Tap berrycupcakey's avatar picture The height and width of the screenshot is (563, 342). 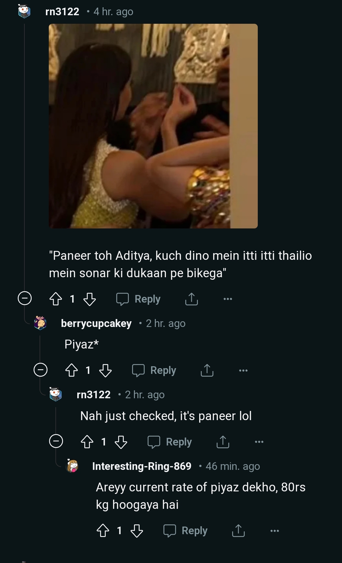click(x=40, y=323)
